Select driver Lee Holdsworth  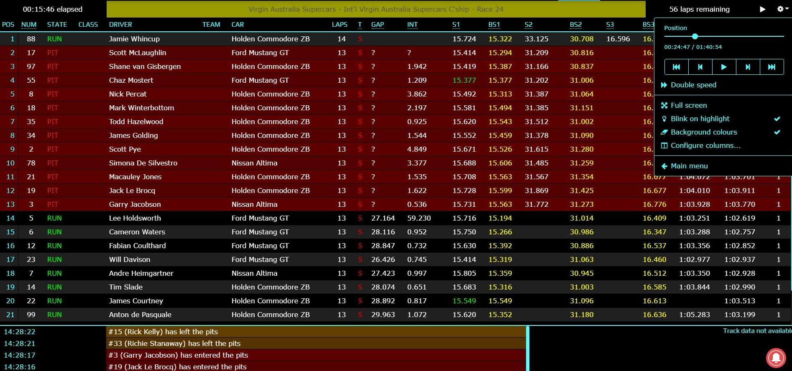point(135,218)
